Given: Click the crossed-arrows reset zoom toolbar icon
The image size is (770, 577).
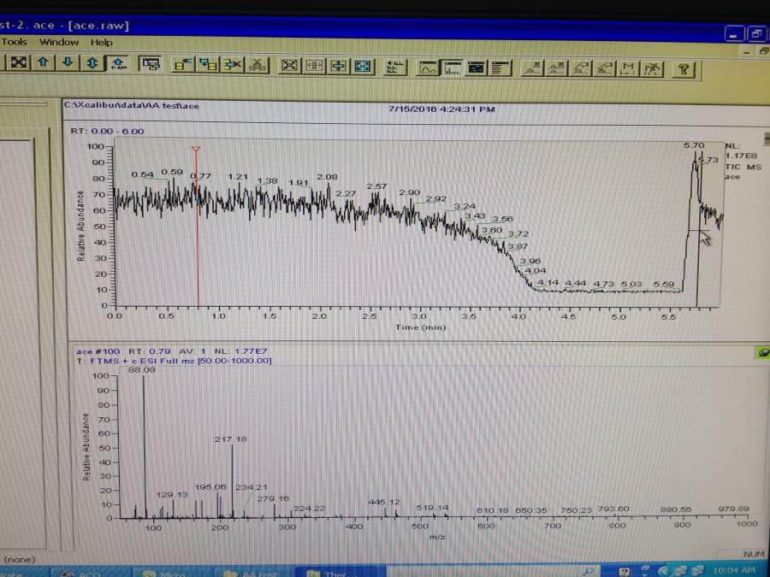Looking at the screenshot, I should (19, 62).
